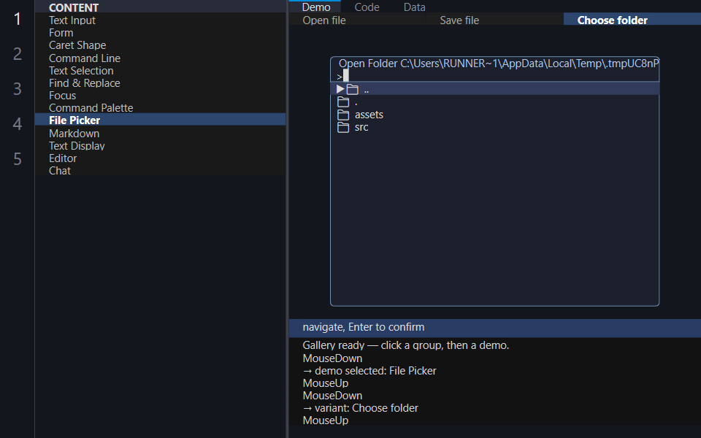Image resolution: width=701 pixels, height=438 pixels.
Task: Click the folder icon of the '.' entry
Action: (343, 102)
